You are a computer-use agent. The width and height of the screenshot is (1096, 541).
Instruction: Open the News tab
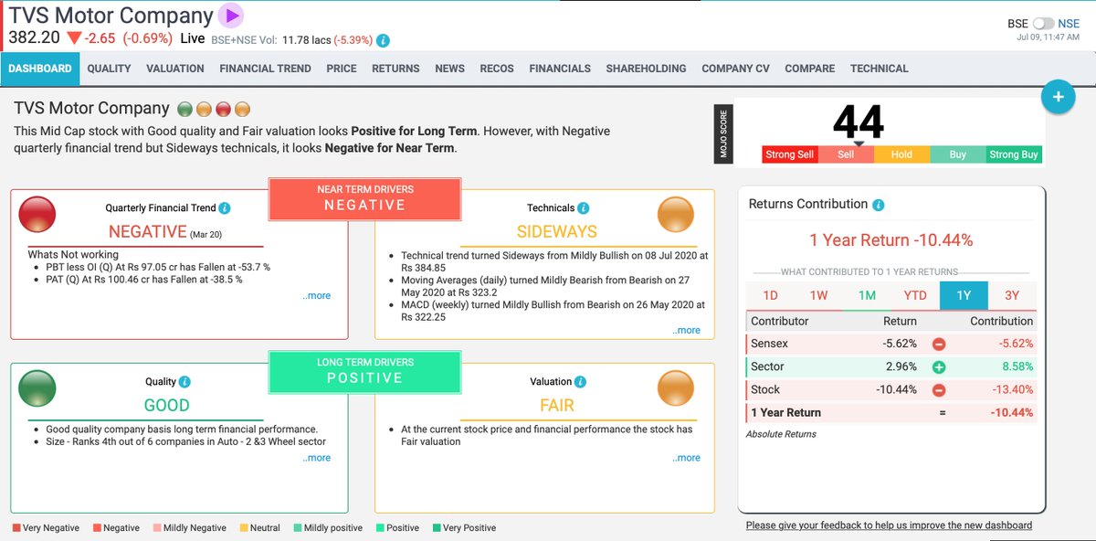tap(449, 69)
